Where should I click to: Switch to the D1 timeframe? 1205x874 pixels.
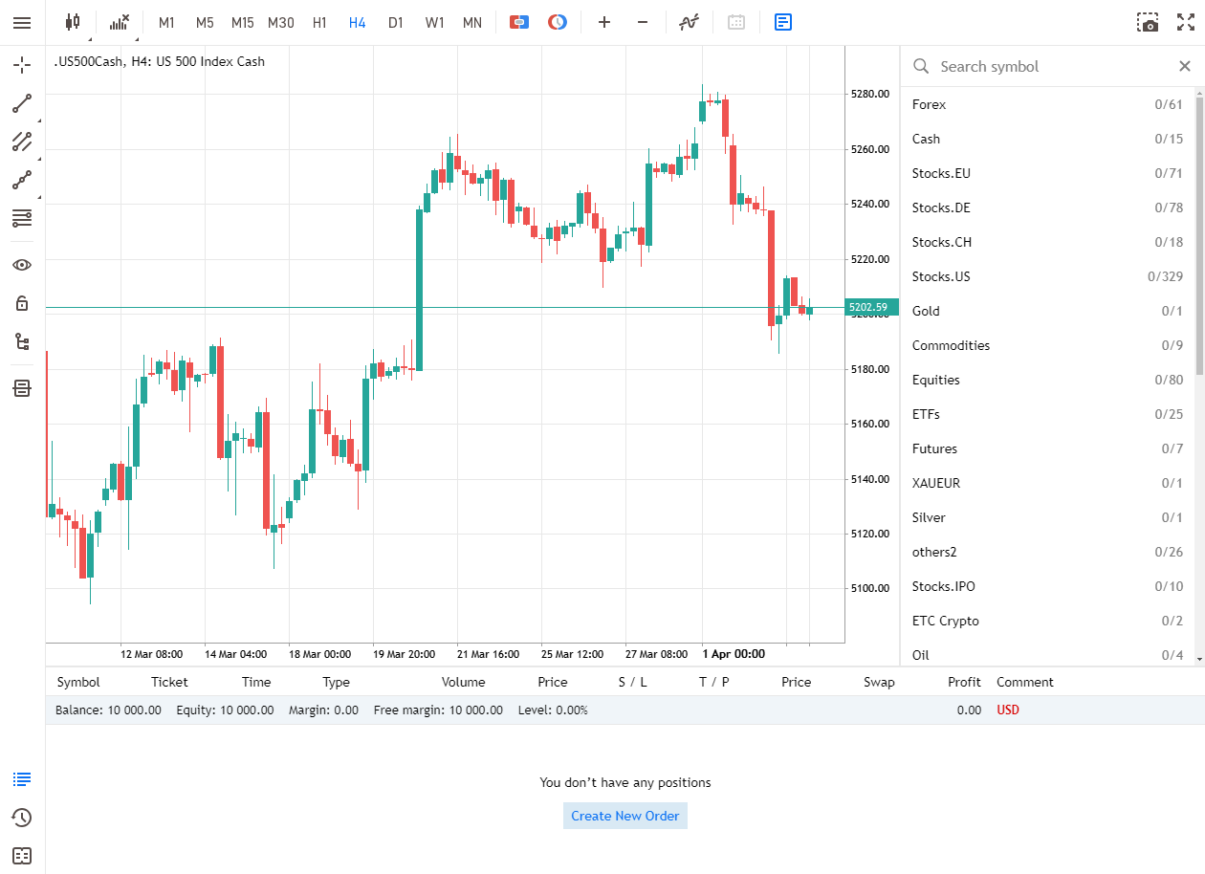[x=396, y=22]
